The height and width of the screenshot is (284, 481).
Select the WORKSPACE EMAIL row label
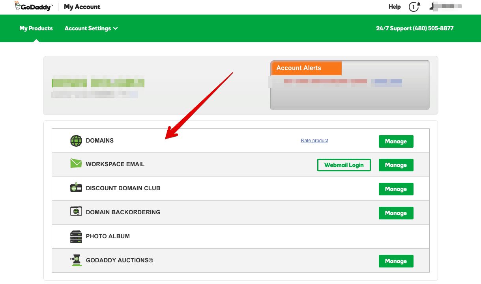(115, 164)
